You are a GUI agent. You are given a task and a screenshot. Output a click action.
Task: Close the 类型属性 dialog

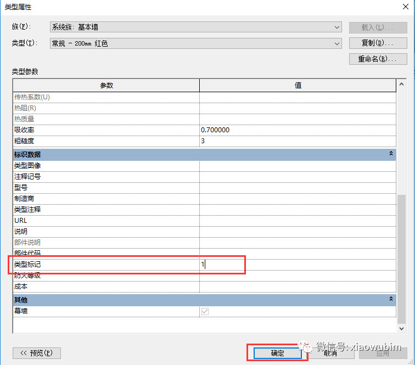tap(406, 7)
